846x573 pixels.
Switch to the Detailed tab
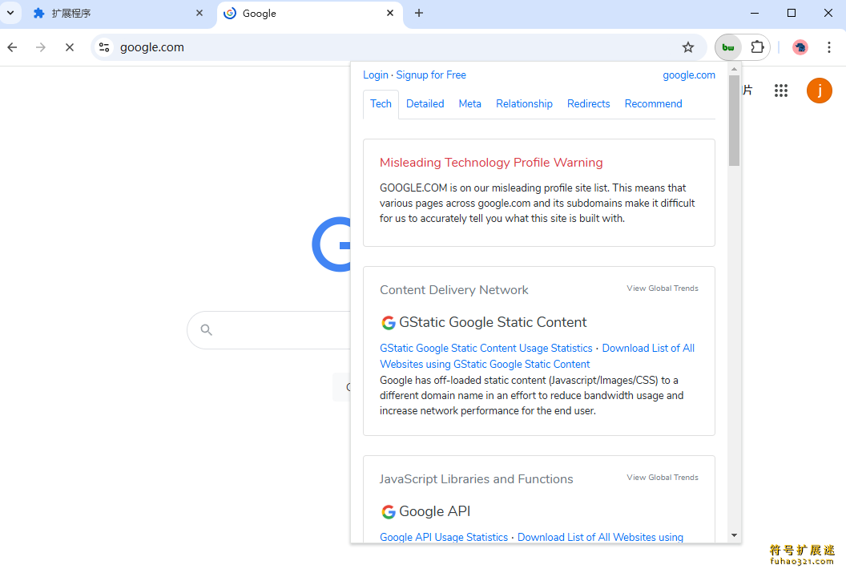click(425, 103)
